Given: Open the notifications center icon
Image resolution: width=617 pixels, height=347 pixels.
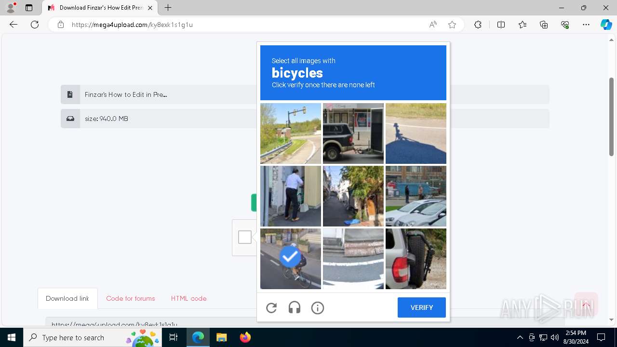Looking at the screenshot, I should (x=601, y=337).
